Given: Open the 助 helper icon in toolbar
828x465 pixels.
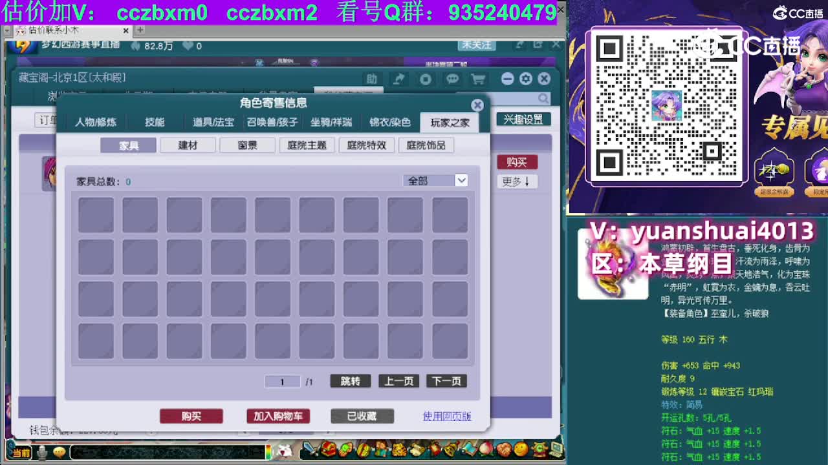Looking at the screenshot, I should [x=372, y=79].
